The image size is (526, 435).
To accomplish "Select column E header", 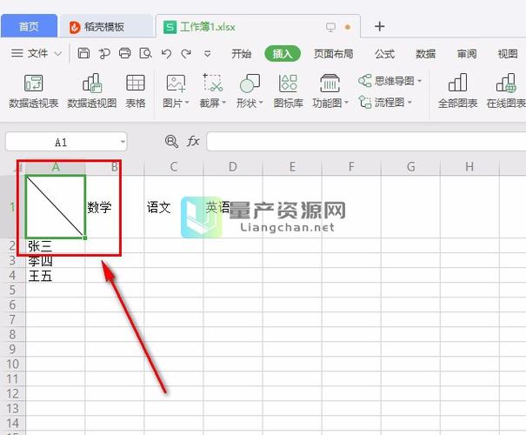I will click(x=292, y=167).
